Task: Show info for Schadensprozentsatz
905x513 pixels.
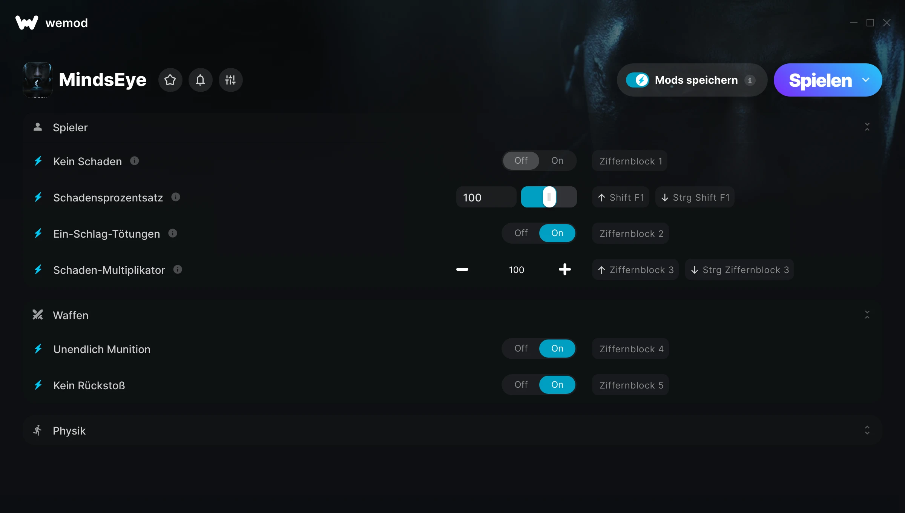Action: click(176, 197)
